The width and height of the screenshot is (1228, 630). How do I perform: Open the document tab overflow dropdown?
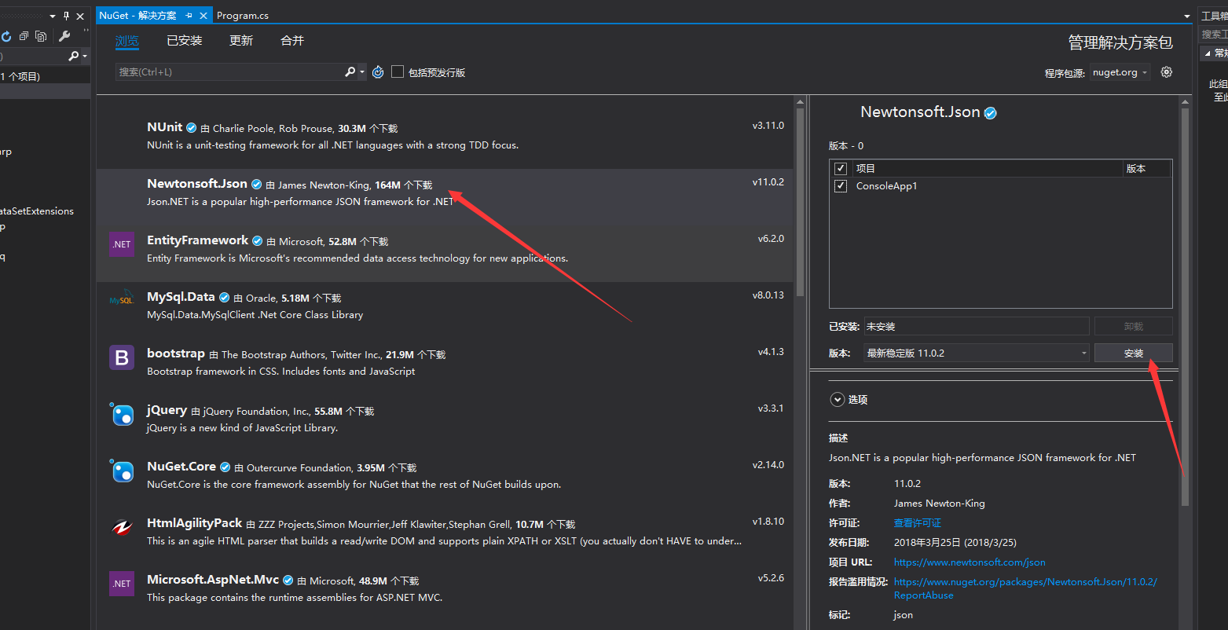pyautogui.click(x=1187, y=16)
